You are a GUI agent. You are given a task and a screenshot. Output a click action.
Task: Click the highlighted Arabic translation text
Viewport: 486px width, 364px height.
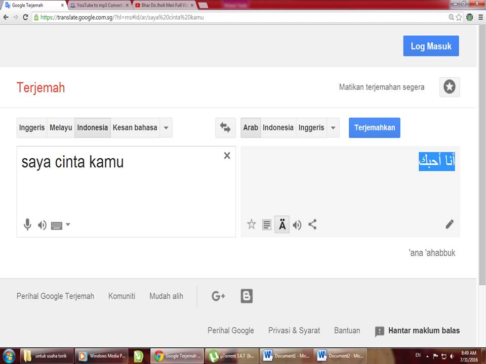(437, 161)
